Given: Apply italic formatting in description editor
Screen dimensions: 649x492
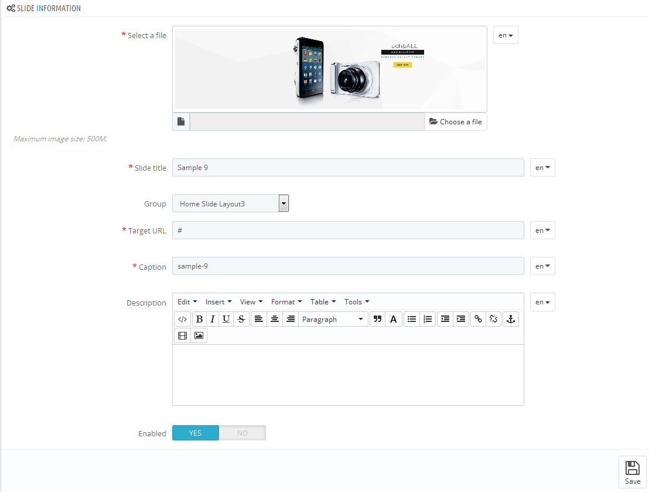Looking at the screenshot, I should 212,320.
